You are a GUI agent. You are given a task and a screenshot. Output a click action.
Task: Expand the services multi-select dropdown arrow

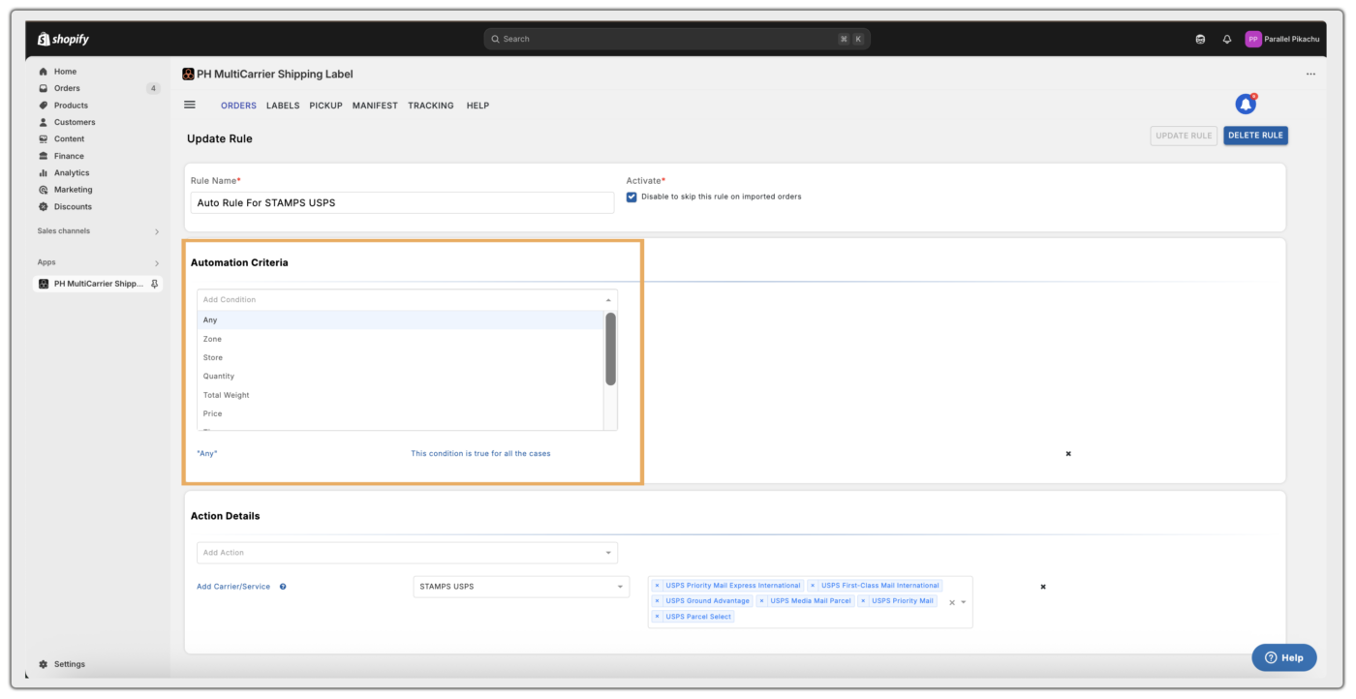point(964,602)
